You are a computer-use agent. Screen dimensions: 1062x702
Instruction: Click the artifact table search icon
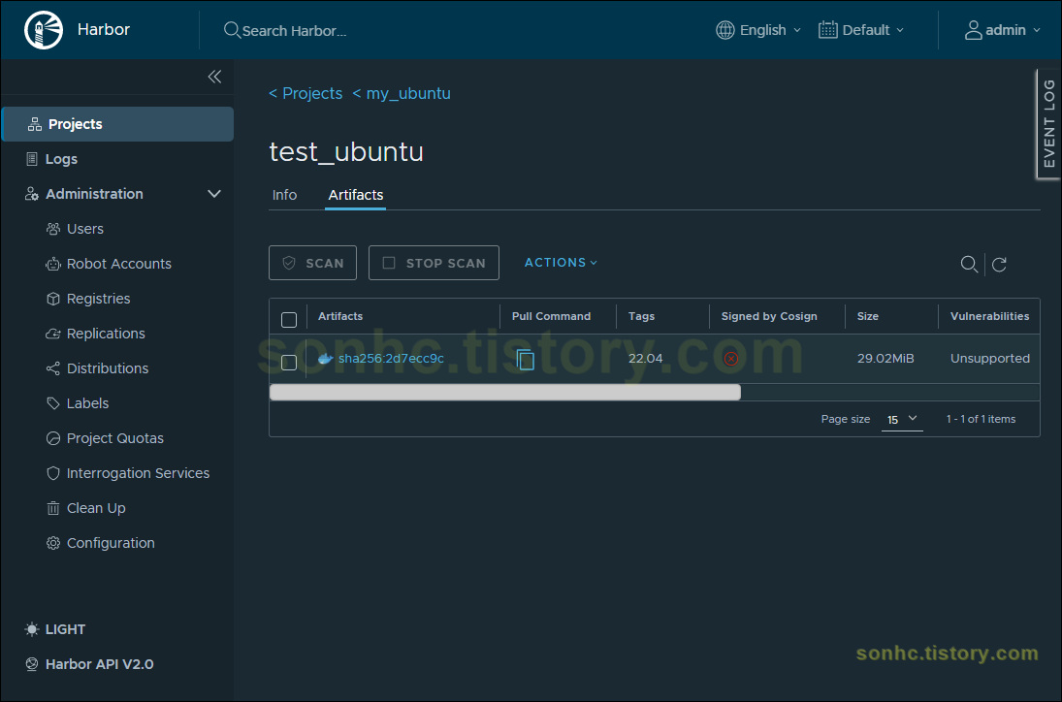[x=969, y=264]
